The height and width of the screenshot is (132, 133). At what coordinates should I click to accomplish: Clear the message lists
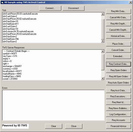(x=54, y=126)
